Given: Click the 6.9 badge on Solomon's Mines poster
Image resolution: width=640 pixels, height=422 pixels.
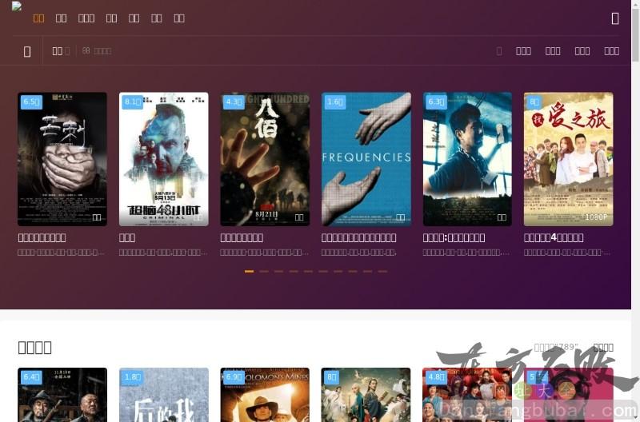Looking at the screenshot, I should (234, 377).
